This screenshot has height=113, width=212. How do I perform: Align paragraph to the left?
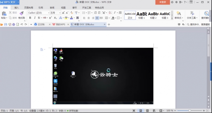pyautogui.click(x=84, y=18)
